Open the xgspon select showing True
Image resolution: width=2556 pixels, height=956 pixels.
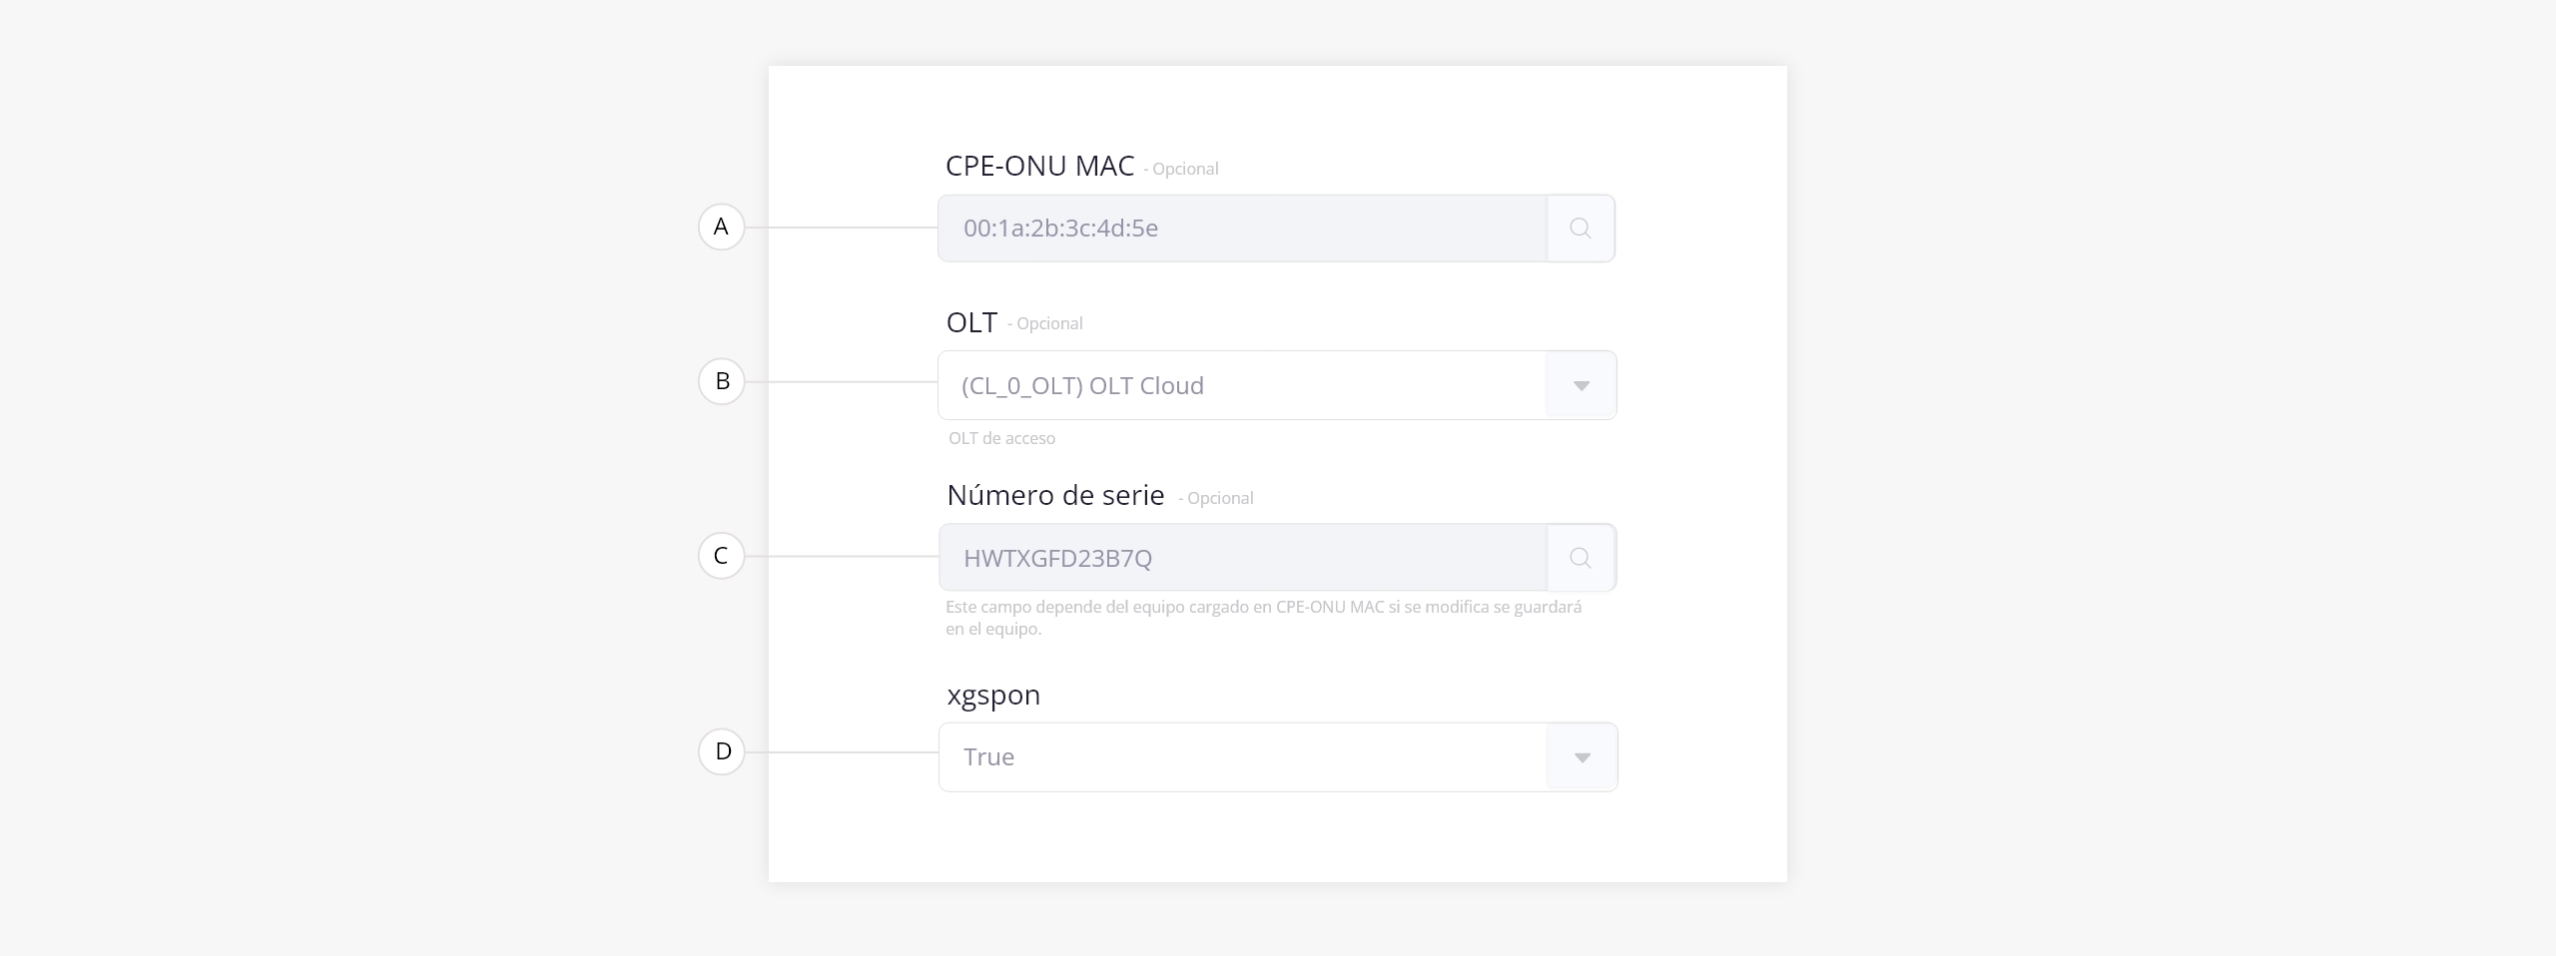pos(1278,757)
